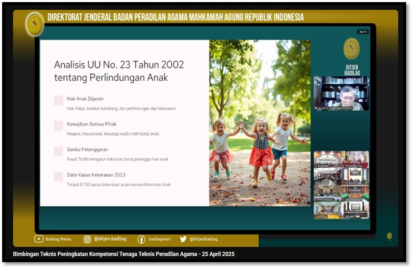Click the Badilag Media channel name
This screenshot has width=413, height=269.
(58, 239)
